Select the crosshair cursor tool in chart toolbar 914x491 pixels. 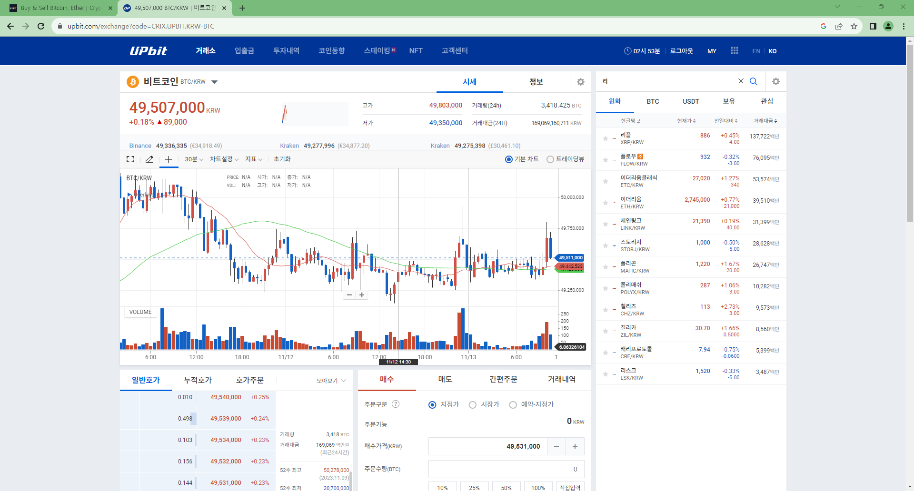pos(169,159)
